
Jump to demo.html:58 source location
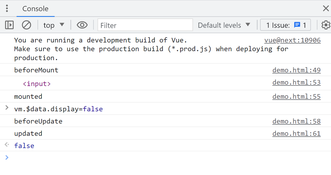pos(296,121)
